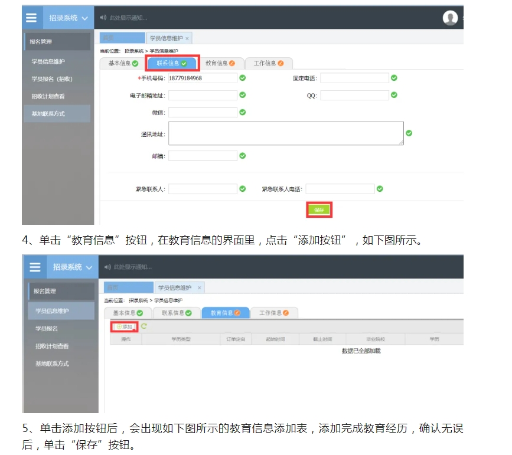Click the 手机号码 input field

(202, 78)
